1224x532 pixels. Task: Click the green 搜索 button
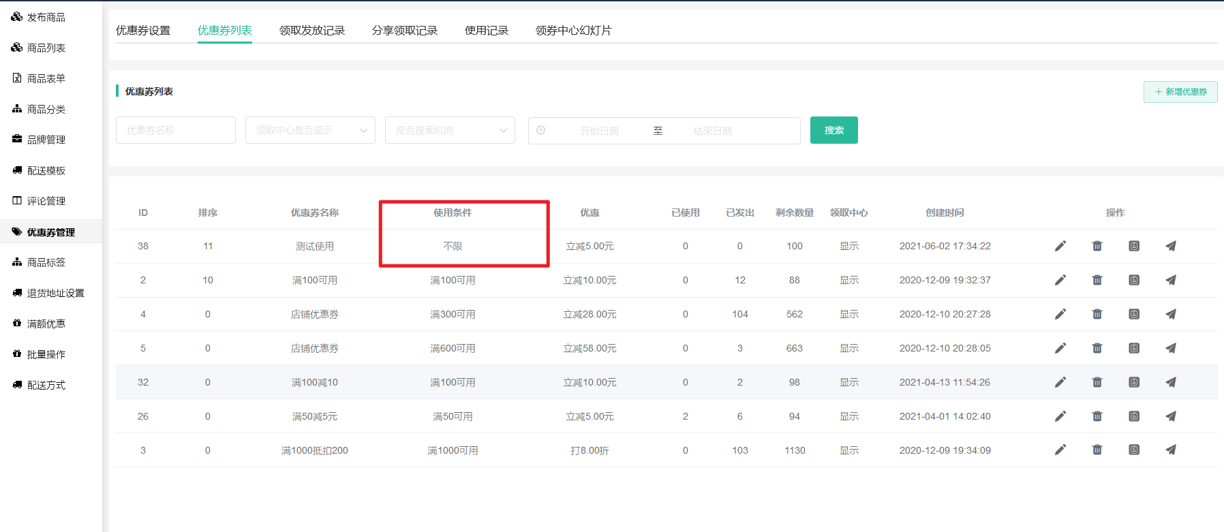pos(834,130)
